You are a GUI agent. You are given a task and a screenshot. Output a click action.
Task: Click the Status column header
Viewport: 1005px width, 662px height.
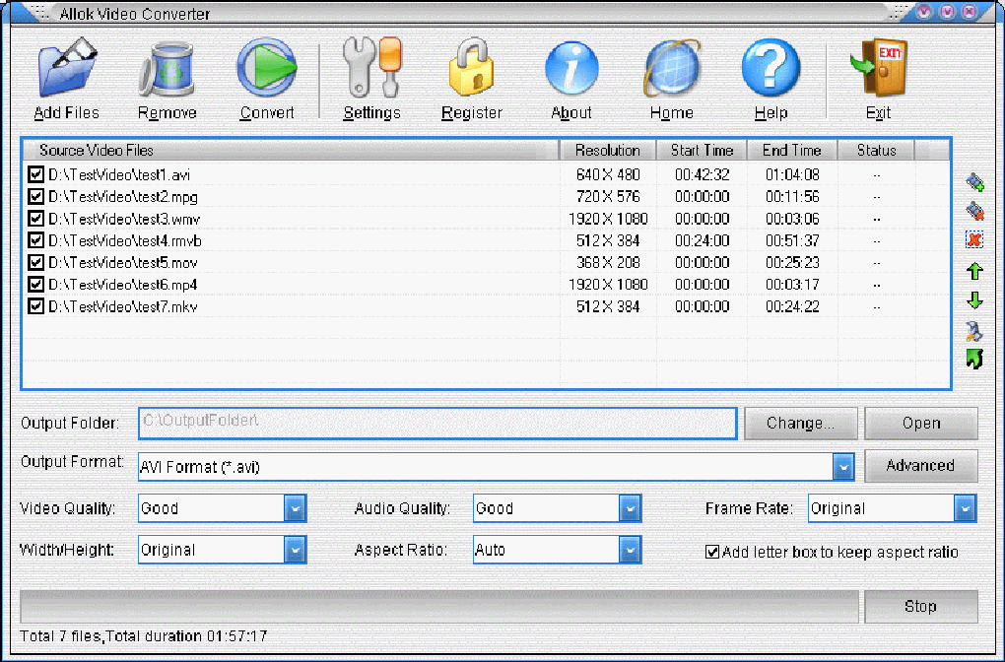876,151
